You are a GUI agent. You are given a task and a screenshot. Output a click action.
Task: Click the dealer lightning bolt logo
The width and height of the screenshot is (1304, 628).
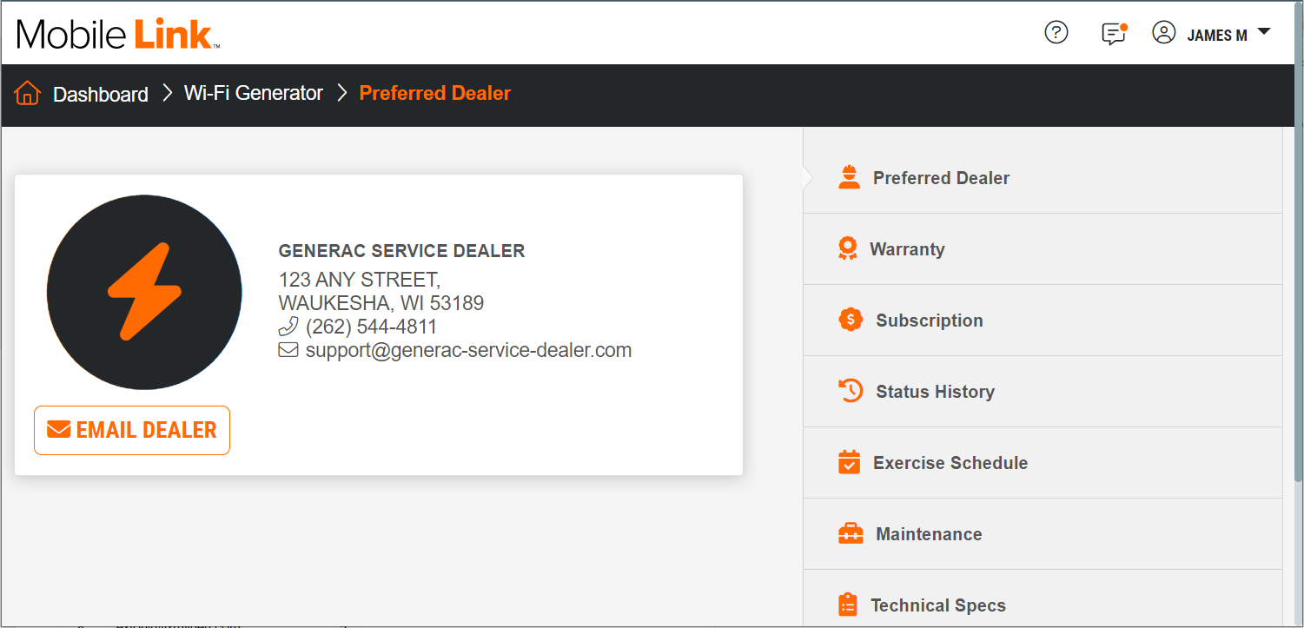click(x=144, y=292)
